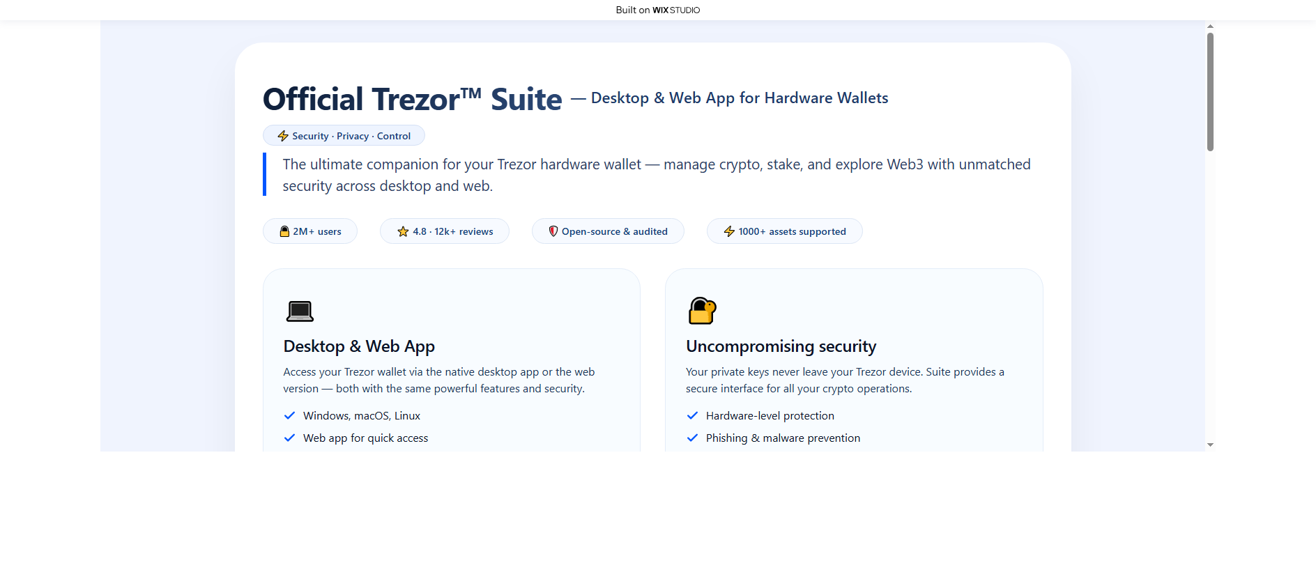Click 'Phishing & malware prevention' list item
The image size is (1316, 570).
pyautogui.click(x=783, y=438)
